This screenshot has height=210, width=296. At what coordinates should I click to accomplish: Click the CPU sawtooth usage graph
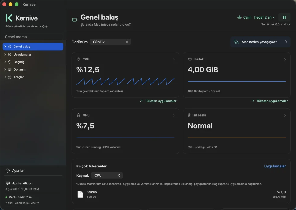click(125, 81)
